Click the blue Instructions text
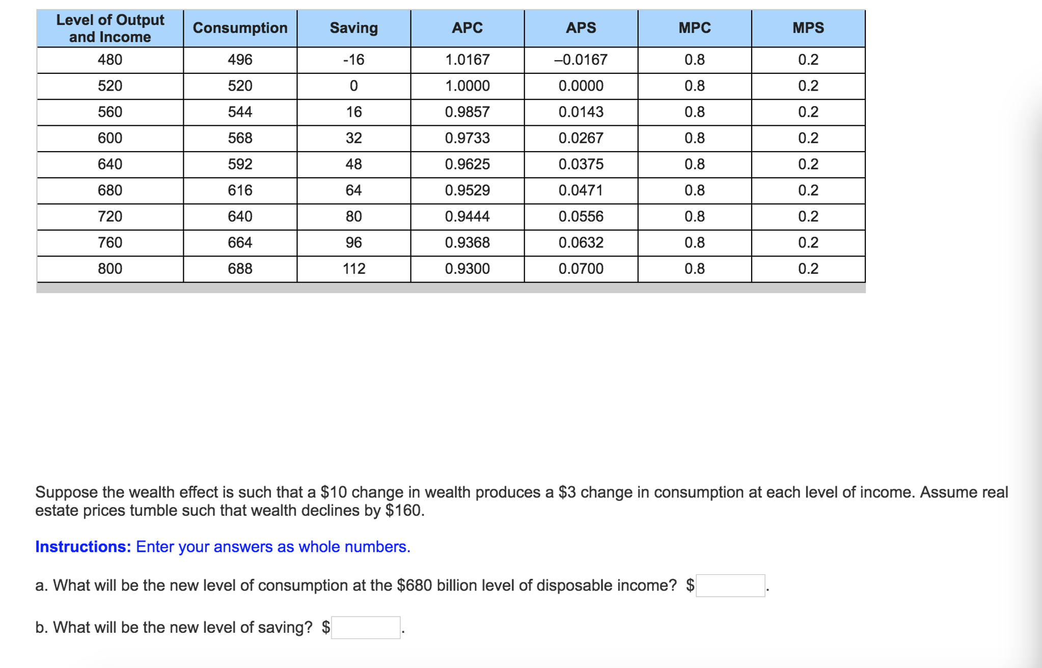The width and height of the screenshot is (1042, 668). coord(223,547)
